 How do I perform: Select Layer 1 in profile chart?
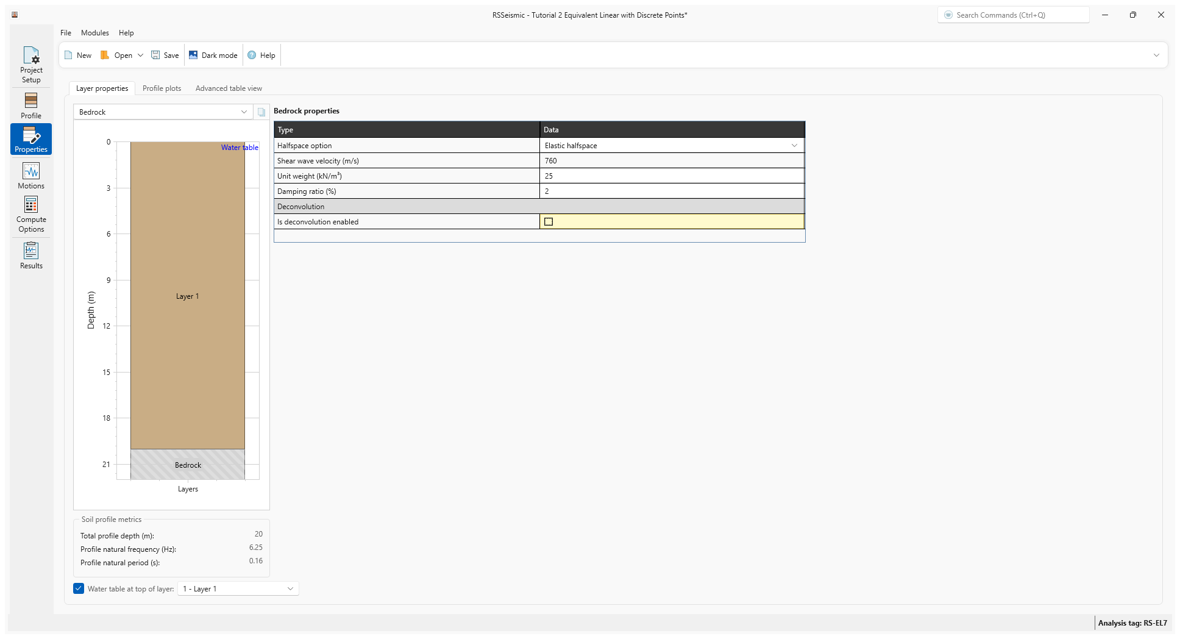click(x=188, y=296)
